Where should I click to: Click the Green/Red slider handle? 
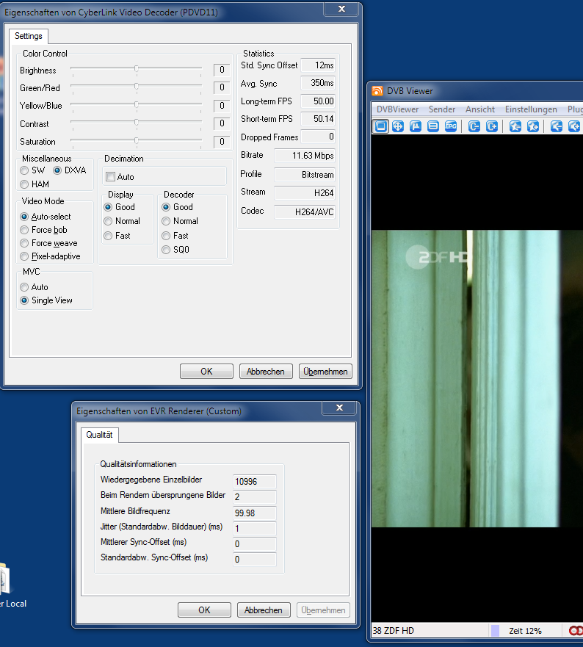136,87
